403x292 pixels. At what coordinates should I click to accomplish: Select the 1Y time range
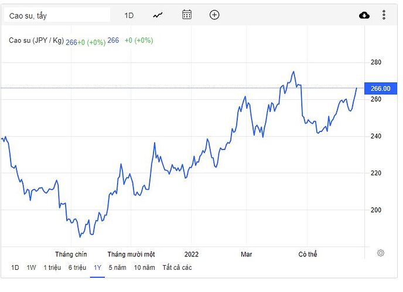(97, 267)
